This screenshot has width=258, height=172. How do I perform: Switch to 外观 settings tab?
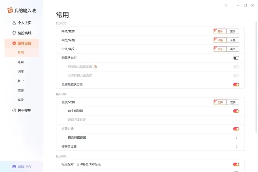coord(21,62)
